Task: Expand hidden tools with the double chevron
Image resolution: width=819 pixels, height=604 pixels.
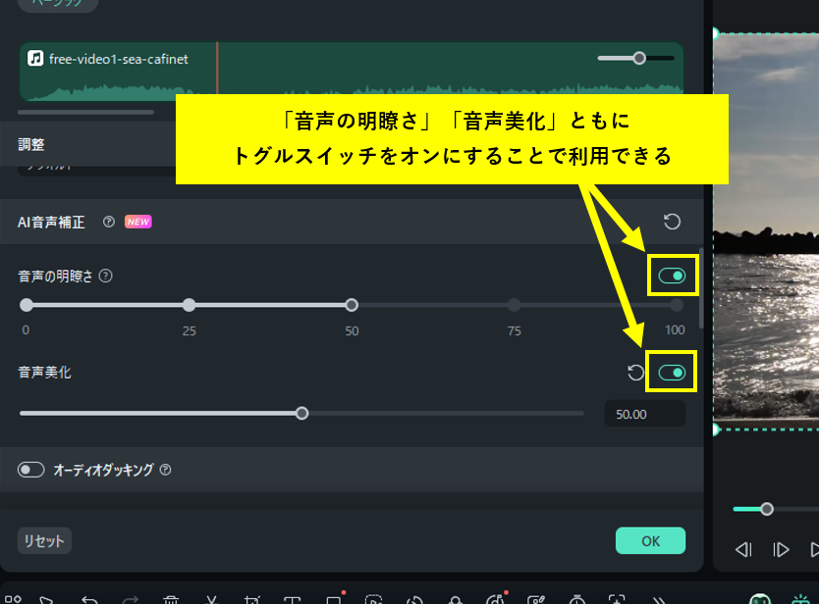Action: [658, 599]
